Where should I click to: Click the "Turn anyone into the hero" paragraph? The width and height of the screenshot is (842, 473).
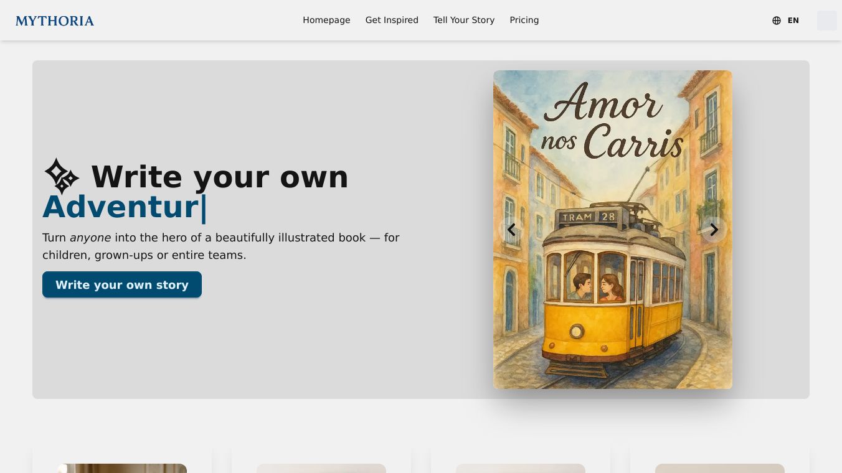pos(221,246)
